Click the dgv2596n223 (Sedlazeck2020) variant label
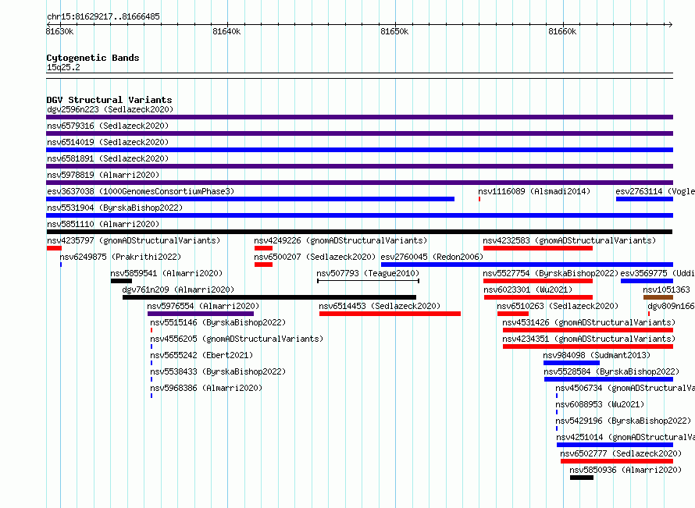Screen dimensions: 695x508 (x=110, y=109)
